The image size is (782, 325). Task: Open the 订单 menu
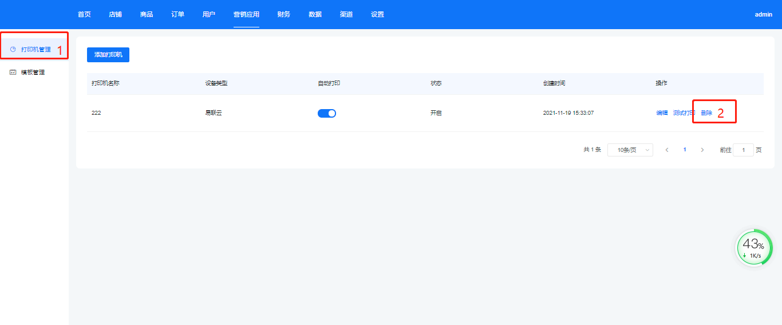(177, 14)
